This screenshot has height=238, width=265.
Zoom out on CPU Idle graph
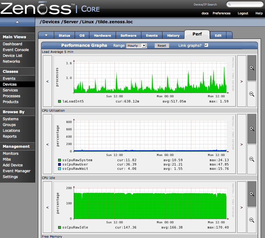[252, 220]
